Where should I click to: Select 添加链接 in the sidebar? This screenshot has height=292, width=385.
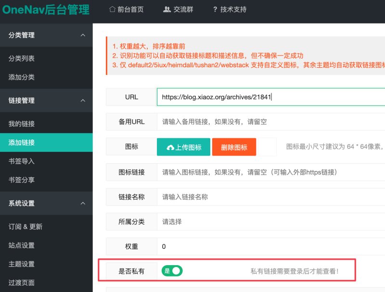tap(46, 142)
